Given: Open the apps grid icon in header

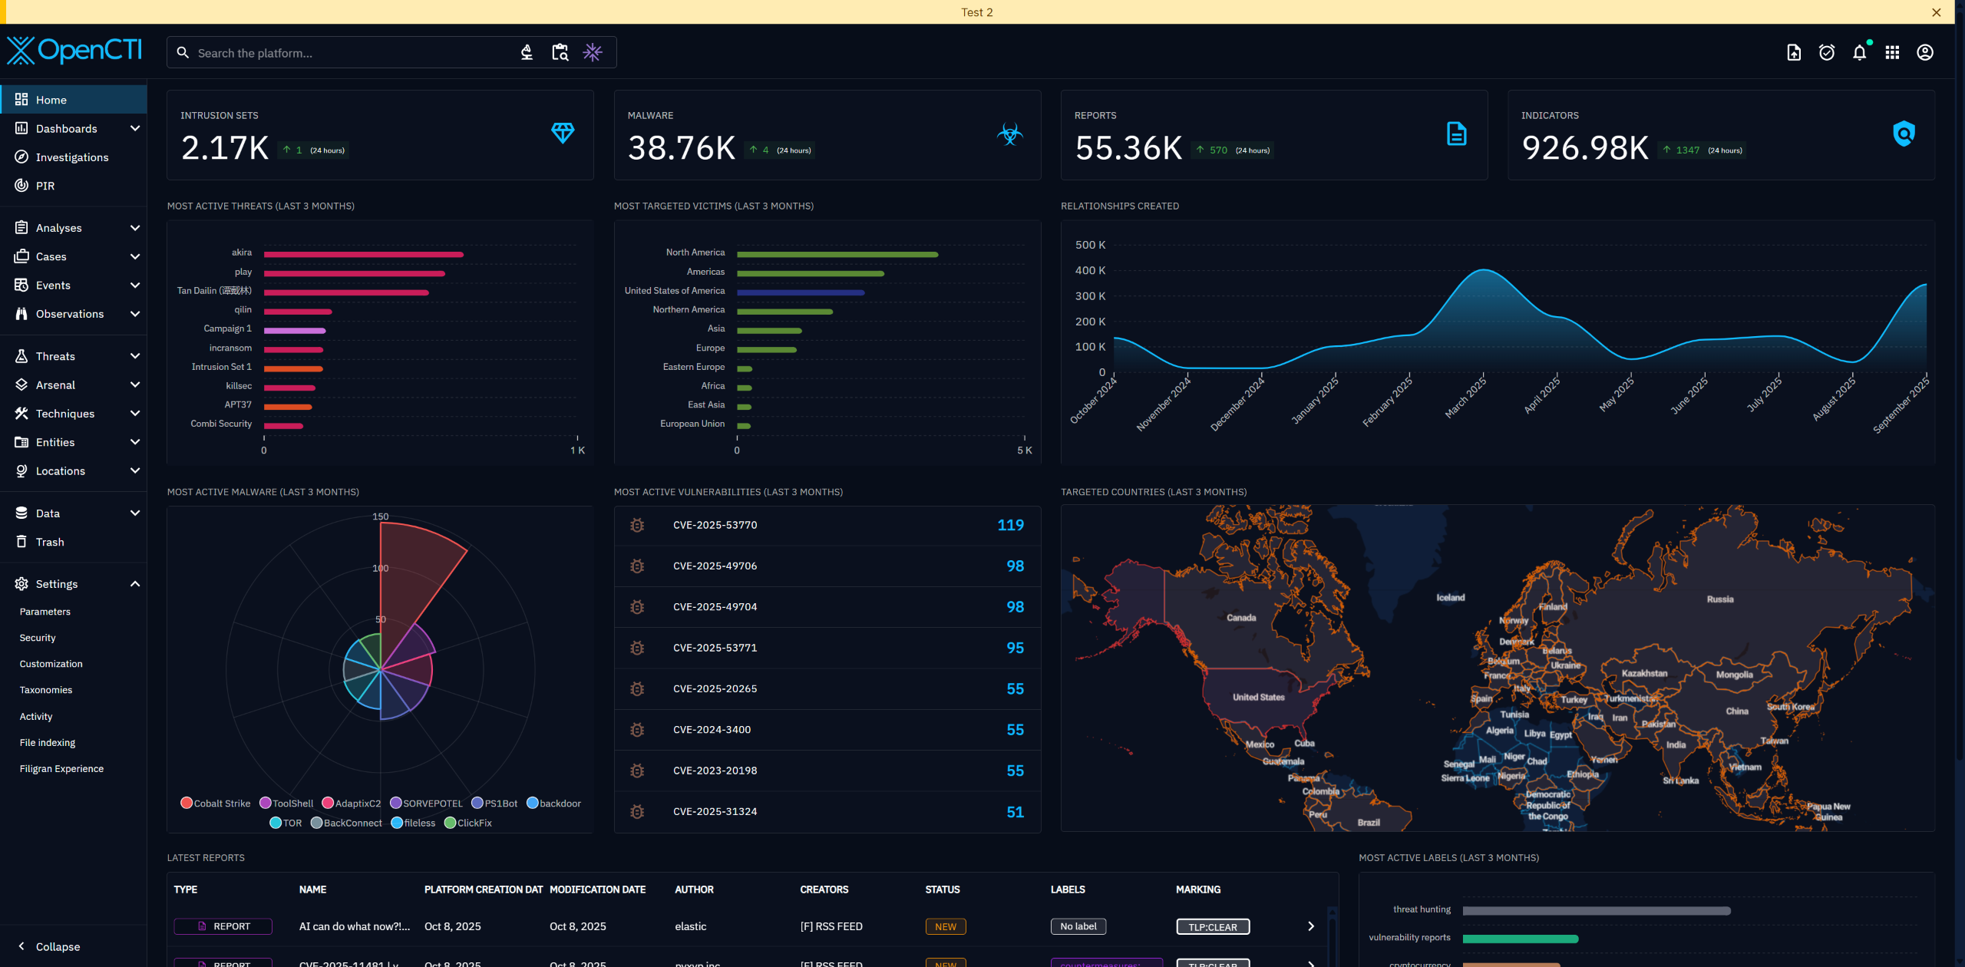Looking at the screenshot, I should 1892,52.
